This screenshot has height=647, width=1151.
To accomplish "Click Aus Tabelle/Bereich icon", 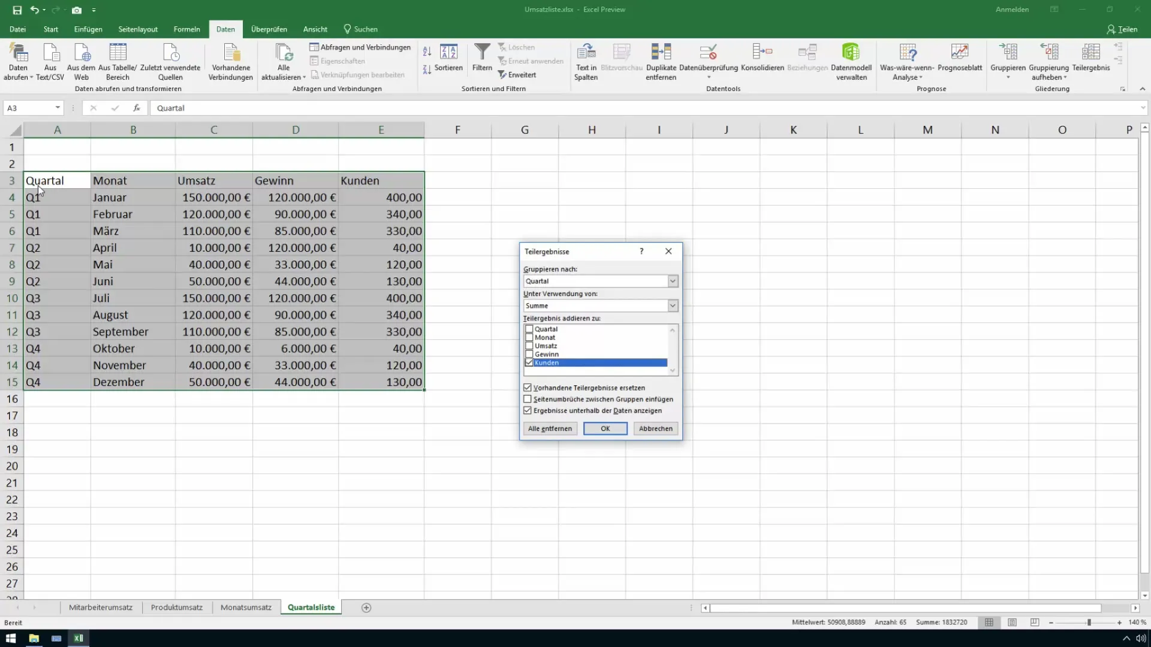I will [117, 62].
